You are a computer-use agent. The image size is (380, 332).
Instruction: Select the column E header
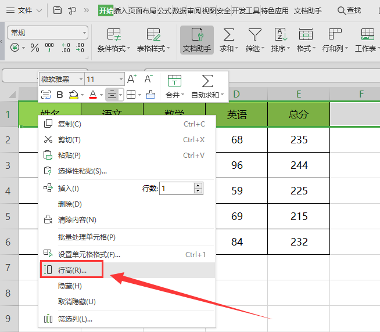[298, 94]
